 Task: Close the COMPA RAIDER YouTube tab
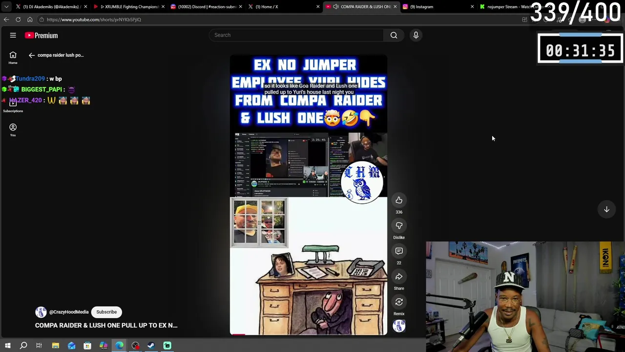pos(395,7)
